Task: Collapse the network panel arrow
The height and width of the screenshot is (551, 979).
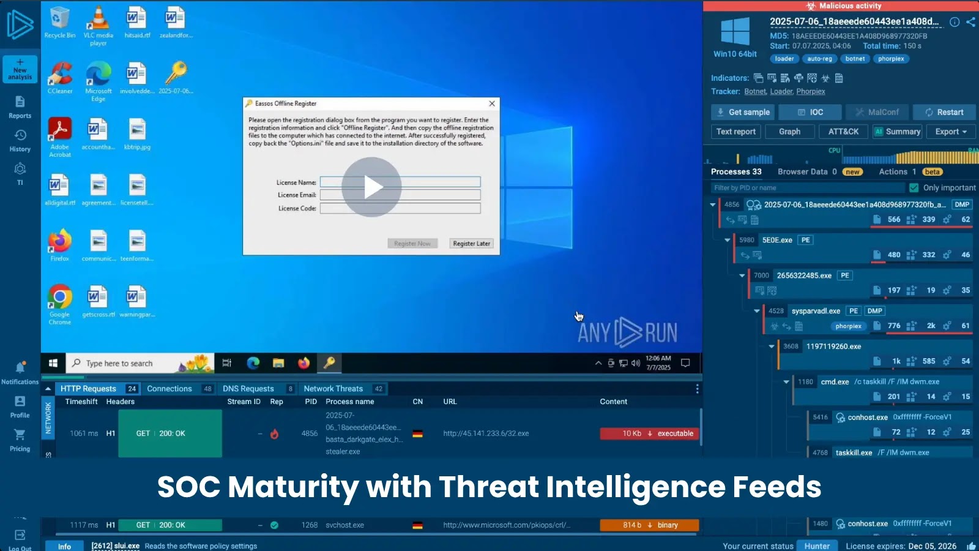Action: (48, 389)
